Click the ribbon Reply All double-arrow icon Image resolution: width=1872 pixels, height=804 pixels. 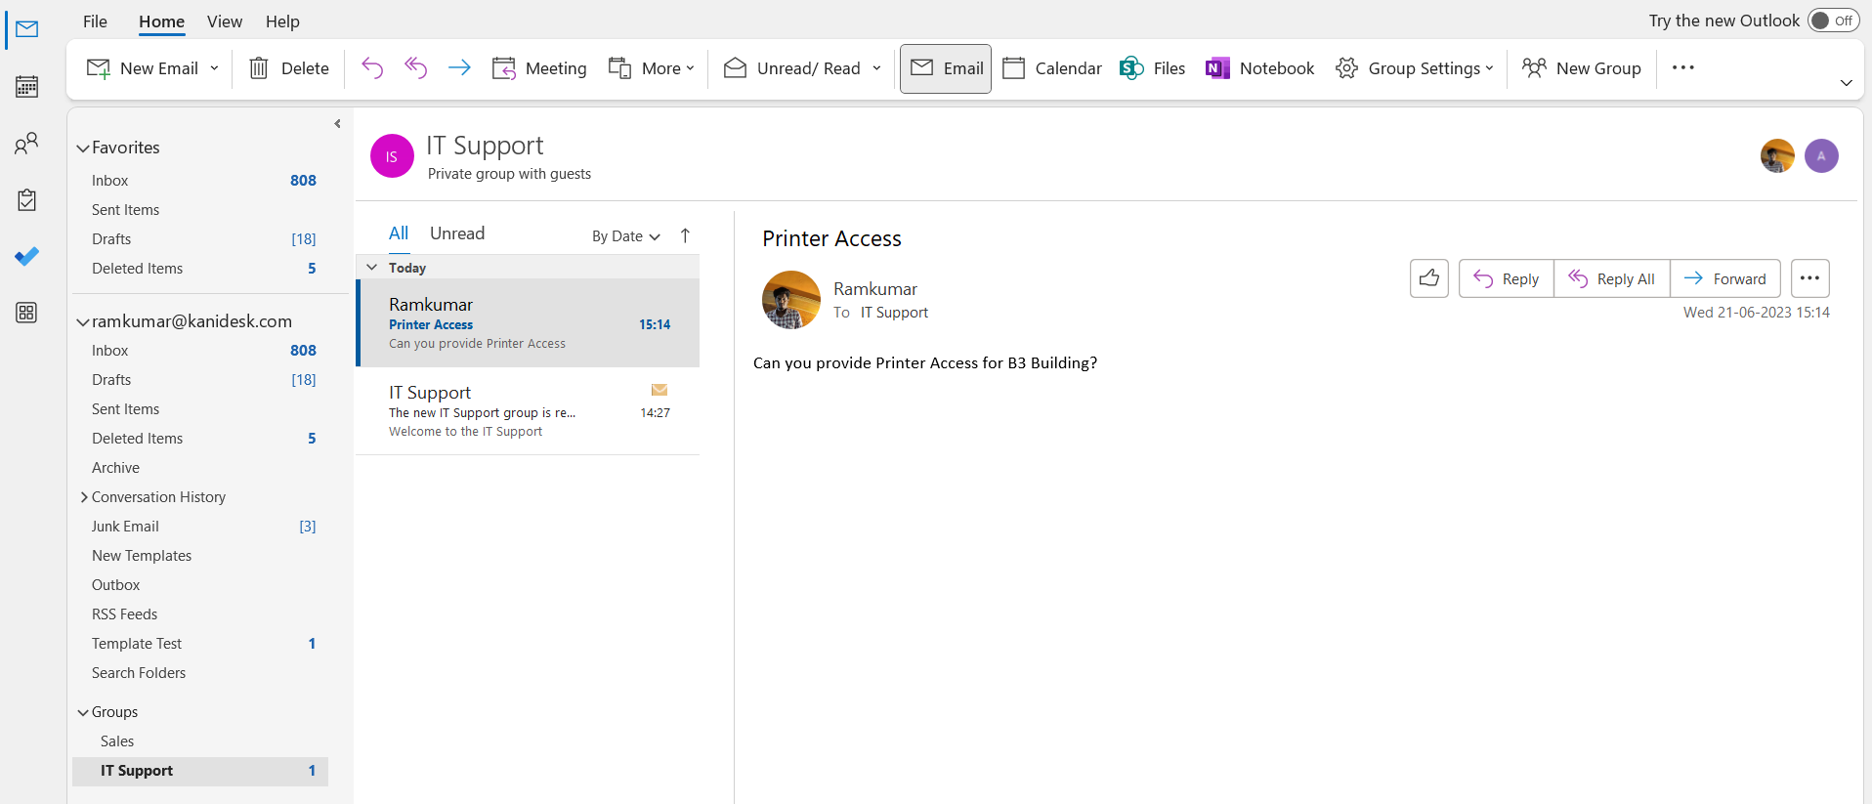coord(416,67)
